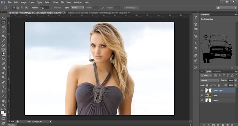Screen dimensions: 238x126
Task: Open the Layers panel flyout menu
Action: (236, 72)
